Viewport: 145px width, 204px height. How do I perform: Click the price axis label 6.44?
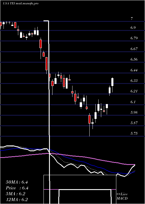(134, 70)
